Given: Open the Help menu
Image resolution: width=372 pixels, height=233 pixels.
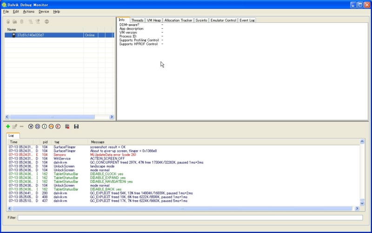Looking at the screenshot, I should 56,12.
